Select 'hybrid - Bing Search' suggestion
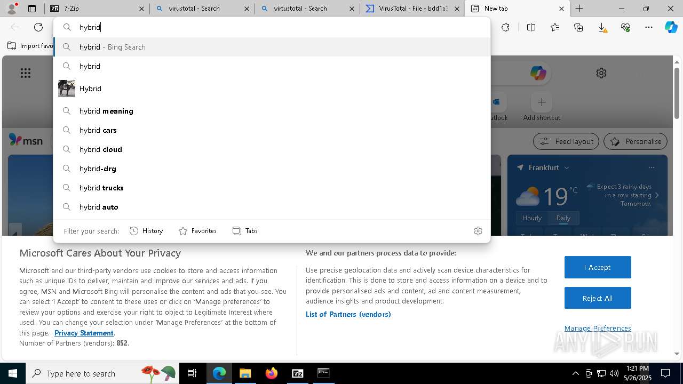683x384 pixels. [272, 47]
